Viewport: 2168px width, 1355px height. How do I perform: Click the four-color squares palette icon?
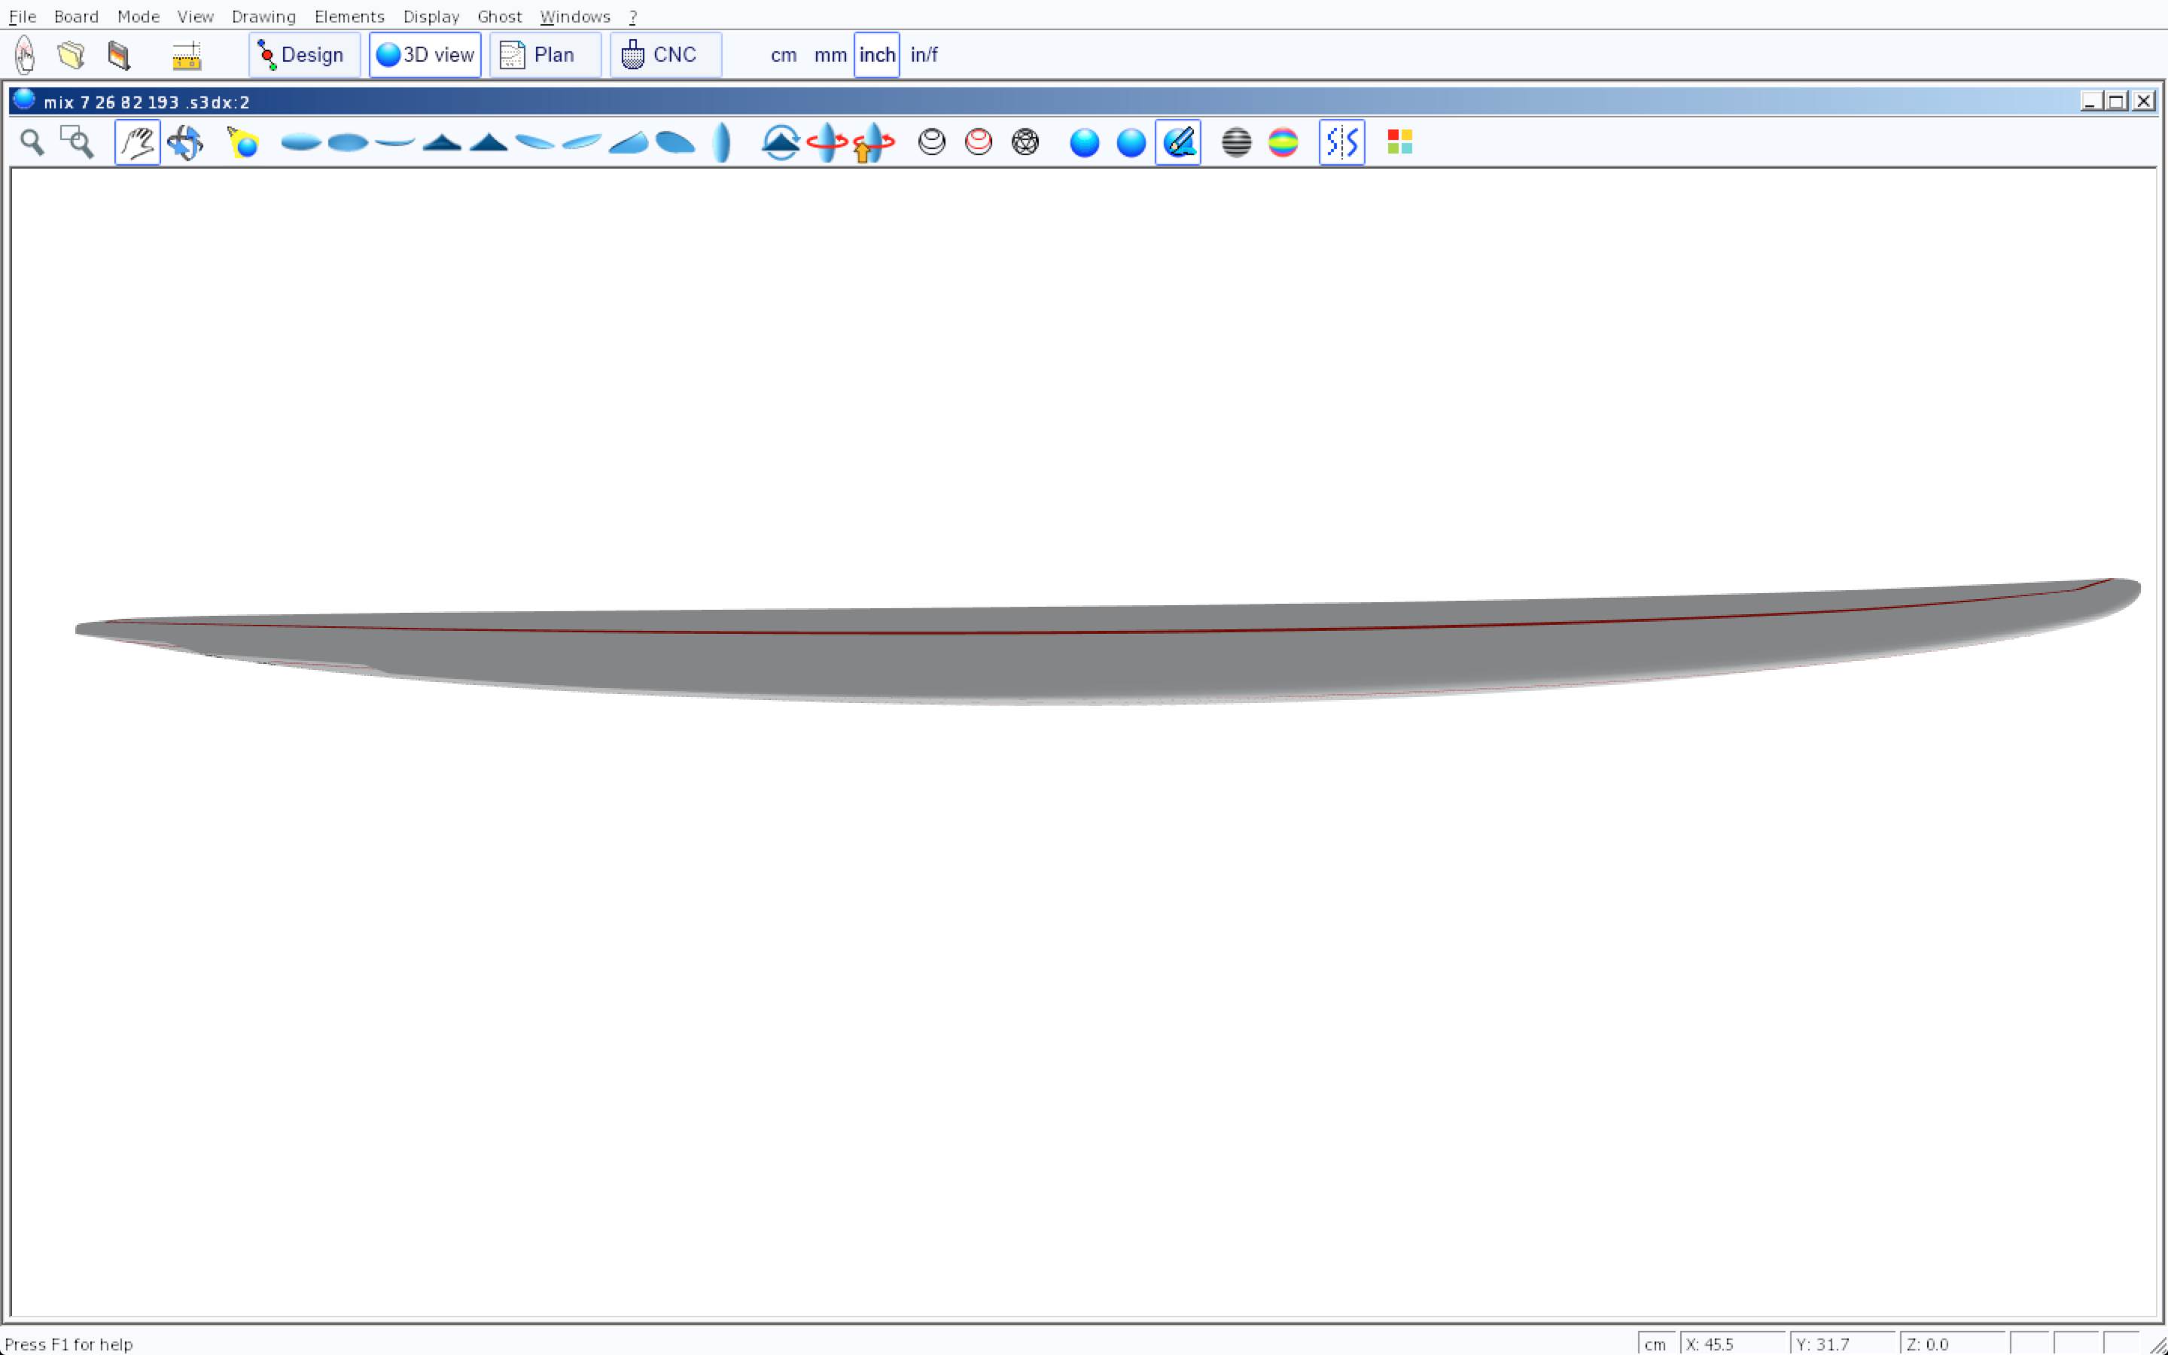pyautogui.click(x=1399, y=142)
